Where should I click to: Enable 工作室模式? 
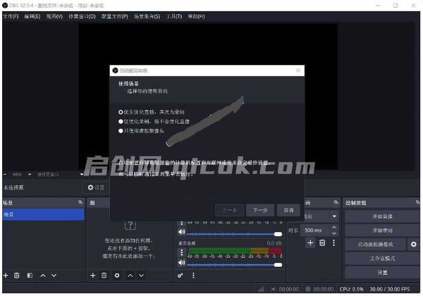(x=383, y=259)
